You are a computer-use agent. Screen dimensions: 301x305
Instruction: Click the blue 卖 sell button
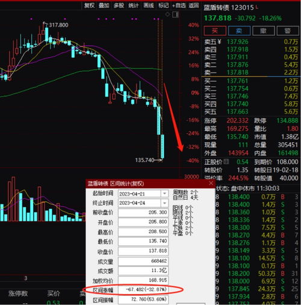239,31
